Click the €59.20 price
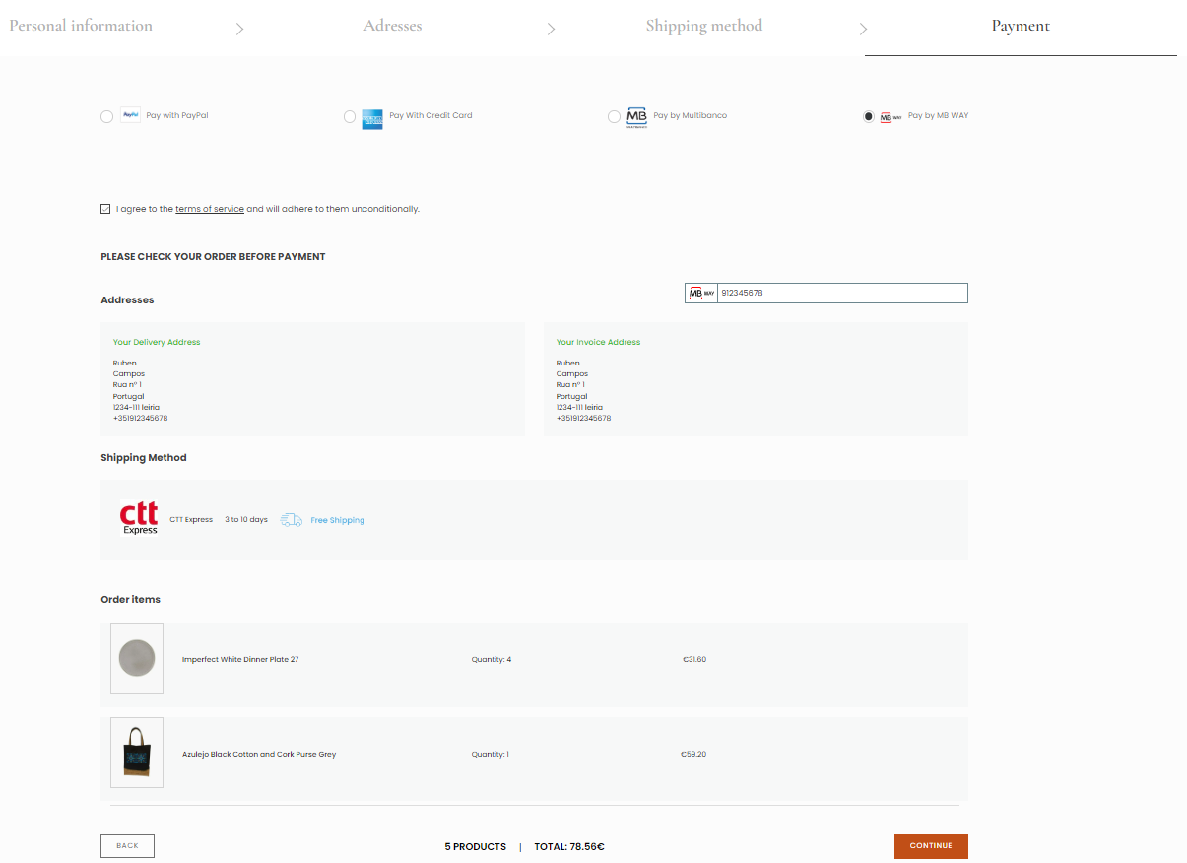This screenshot has height=863, width=1187. pyautogui.click(x=693, y=755)
